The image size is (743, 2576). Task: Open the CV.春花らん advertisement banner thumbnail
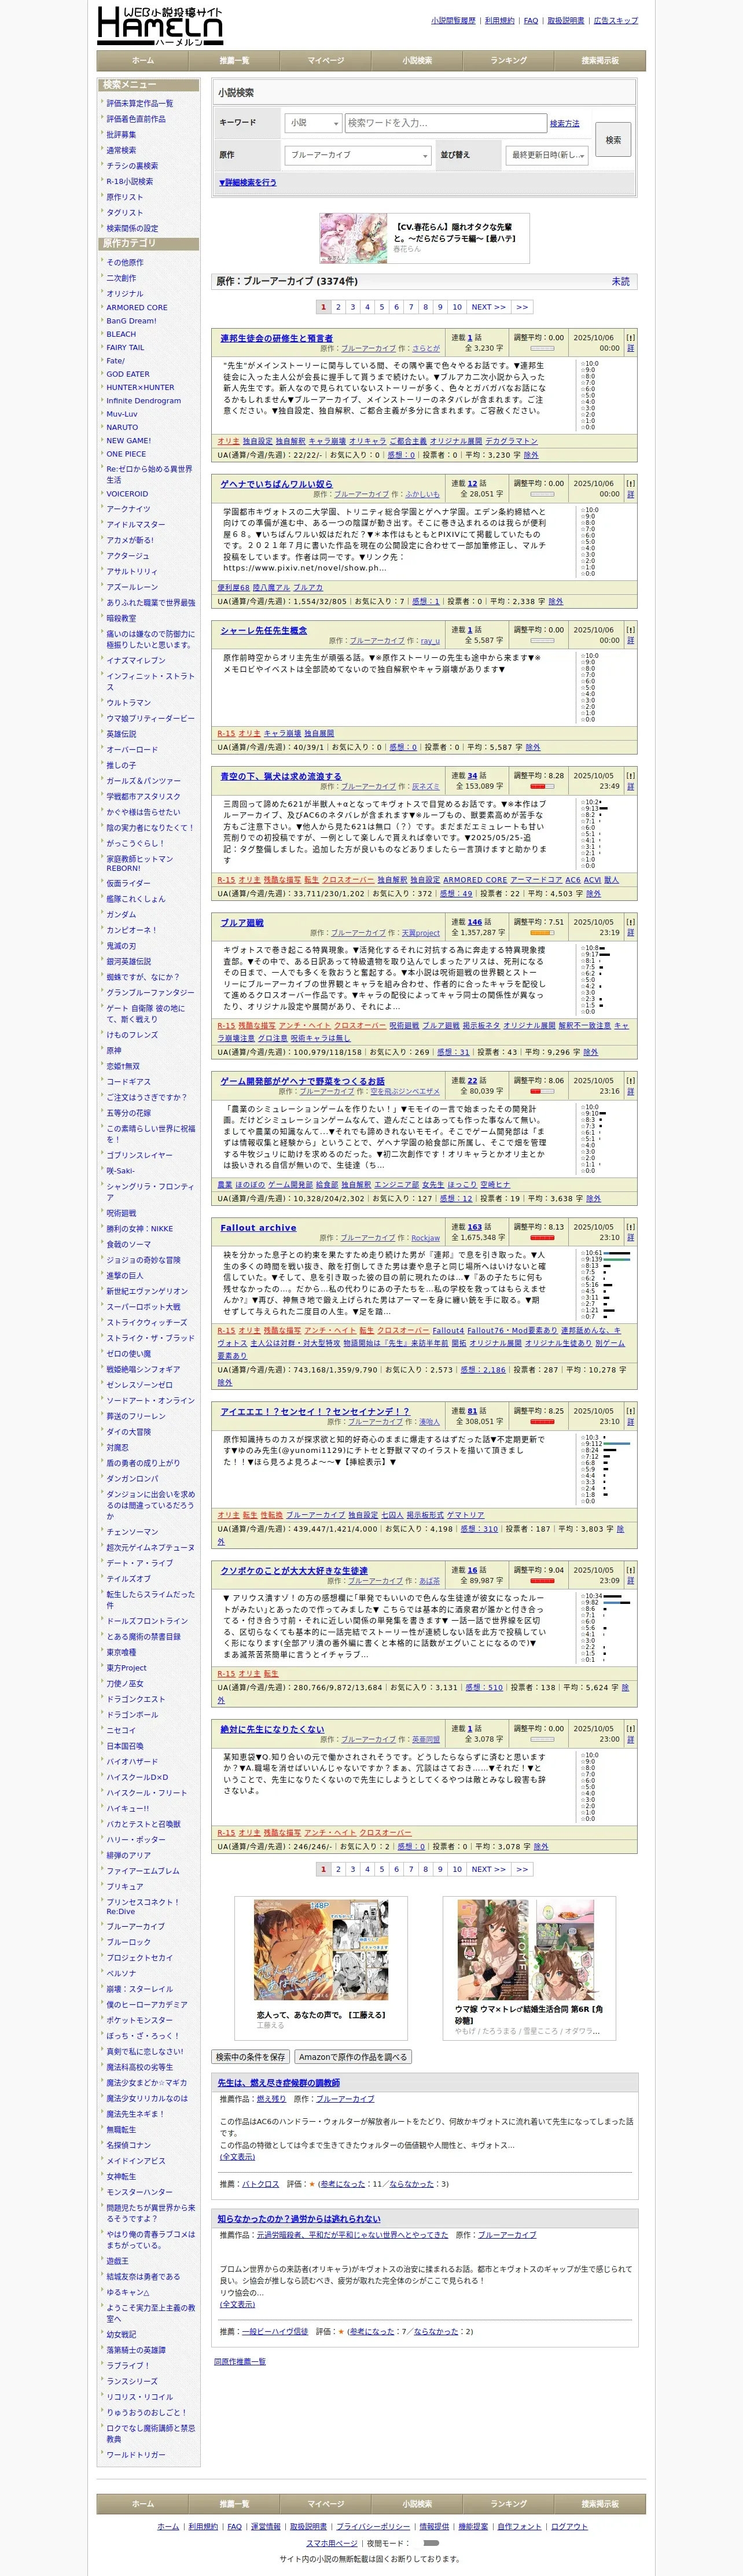coord(354,238)
